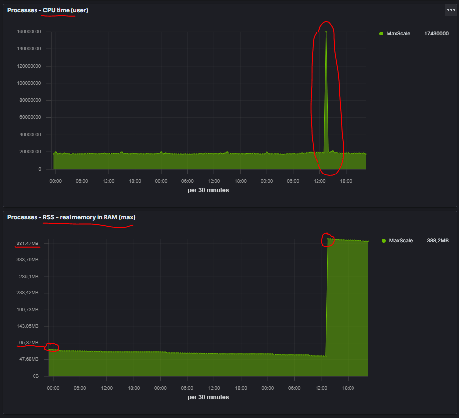Image resolution: width=459 pixels, height=418 pixels.
Task: Toggle MaxScale series label in RSS memory legend
Action: 401,241
